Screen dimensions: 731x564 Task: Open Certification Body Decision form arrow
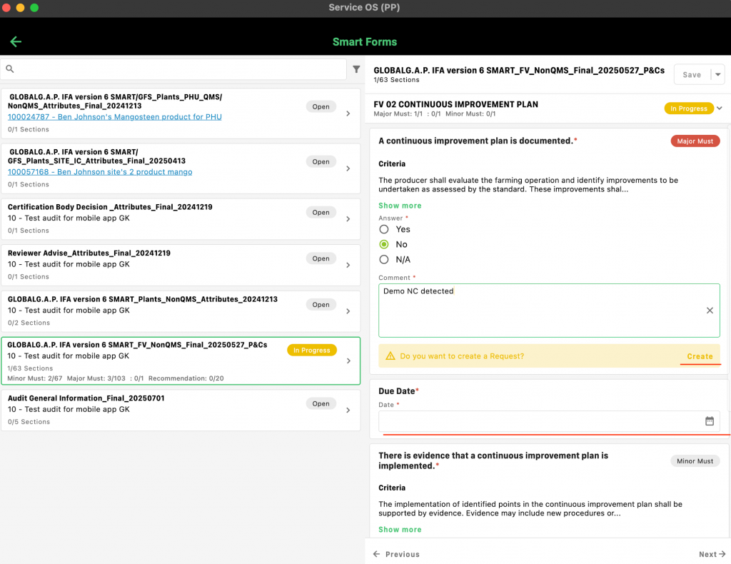point(348,219)
